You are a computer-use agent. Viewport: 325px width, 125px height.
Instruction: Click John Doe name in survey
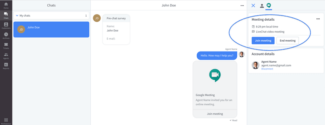112,30
